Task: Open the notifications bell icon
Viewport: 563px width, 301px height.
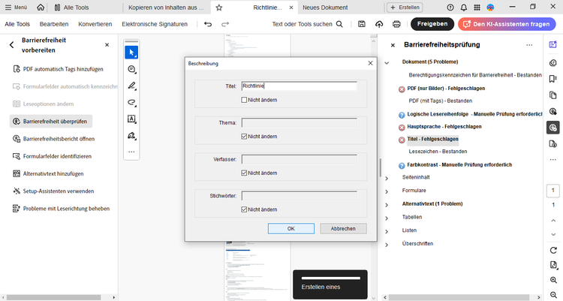Action: [464, 8]
